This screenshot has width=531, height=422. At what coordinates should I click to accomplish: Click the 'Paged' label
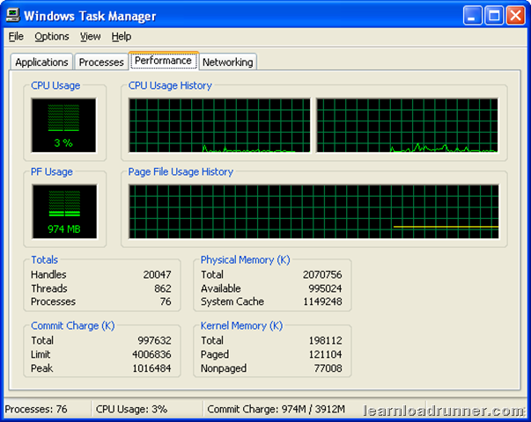[x=215, y=354]
